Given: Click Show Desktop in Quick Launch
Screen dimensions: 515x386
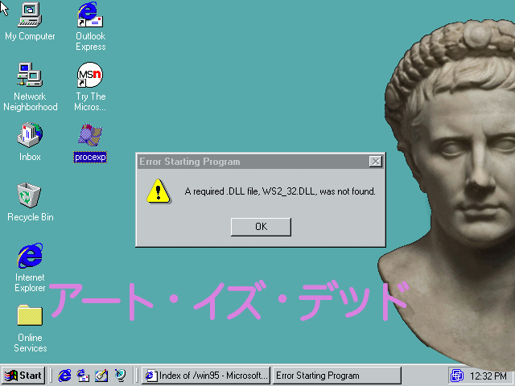Looking at the screenshot, I should pos(101,376).
